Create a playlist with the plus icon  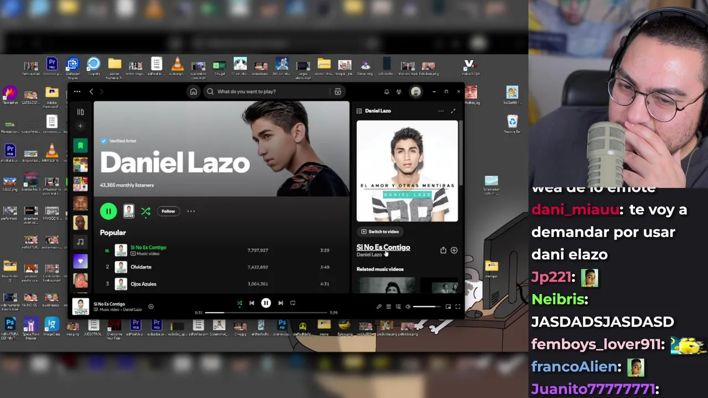(80, 126)
